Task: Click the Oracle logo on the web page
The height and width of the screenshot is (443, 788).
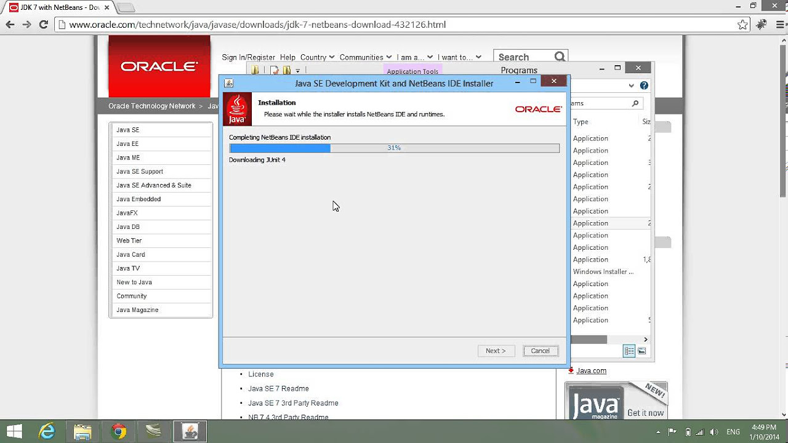Action: [159, 66]
